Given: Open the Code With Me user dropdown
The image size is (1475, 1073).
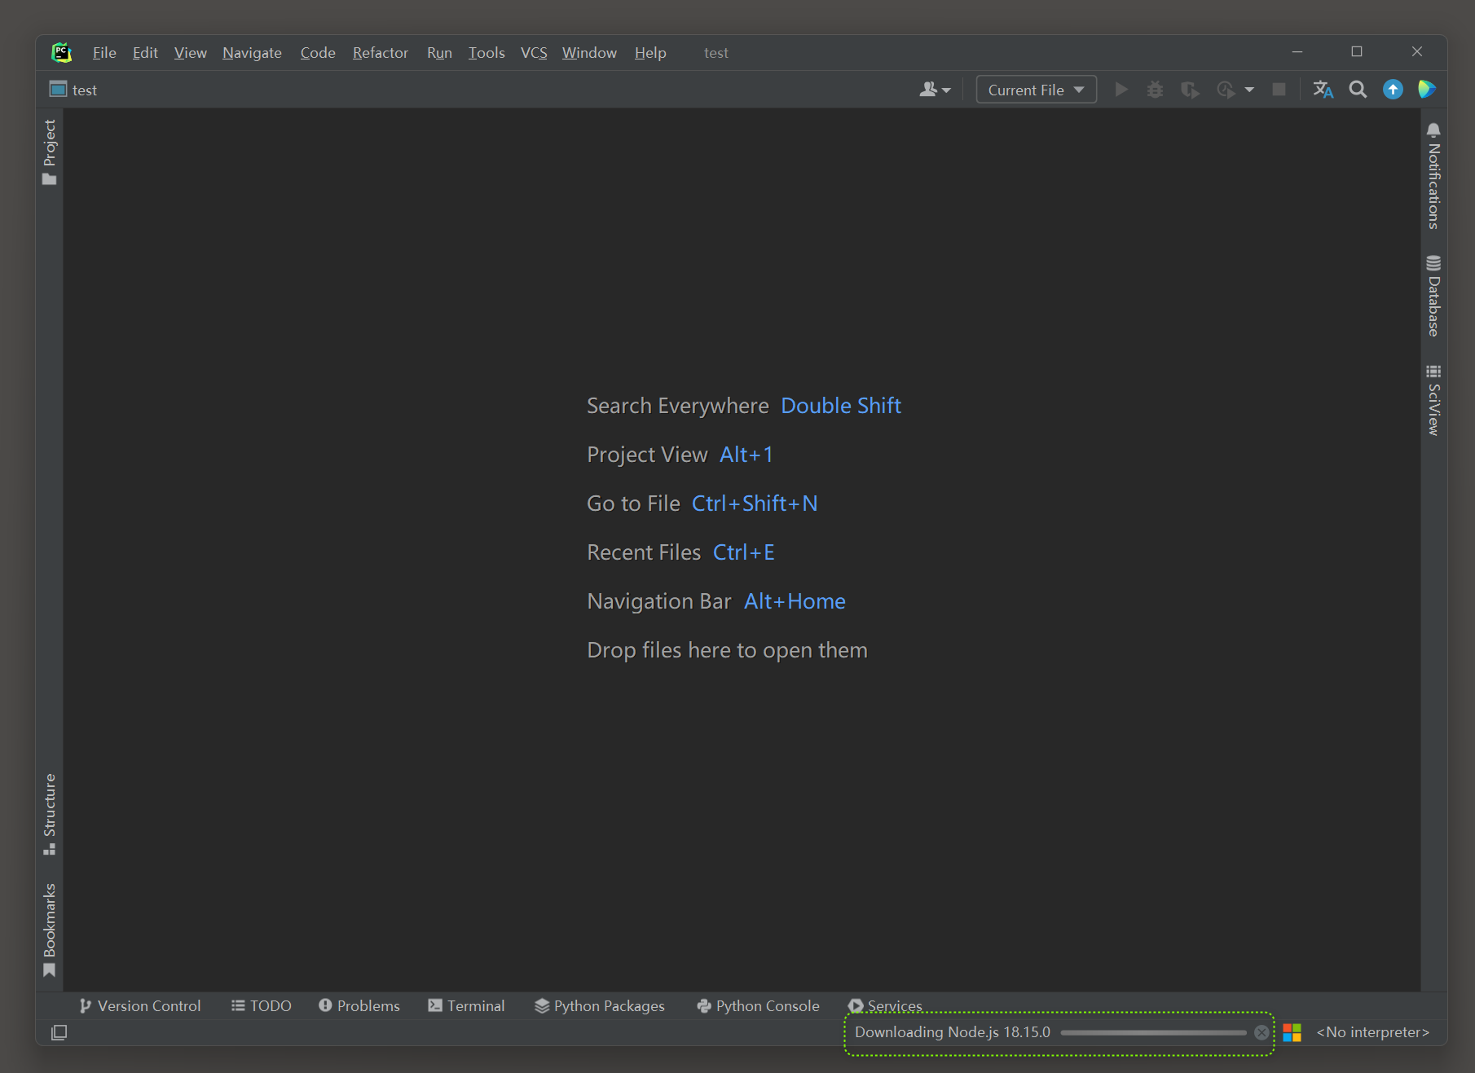Looking at the screenshot, I should (935, 90).
